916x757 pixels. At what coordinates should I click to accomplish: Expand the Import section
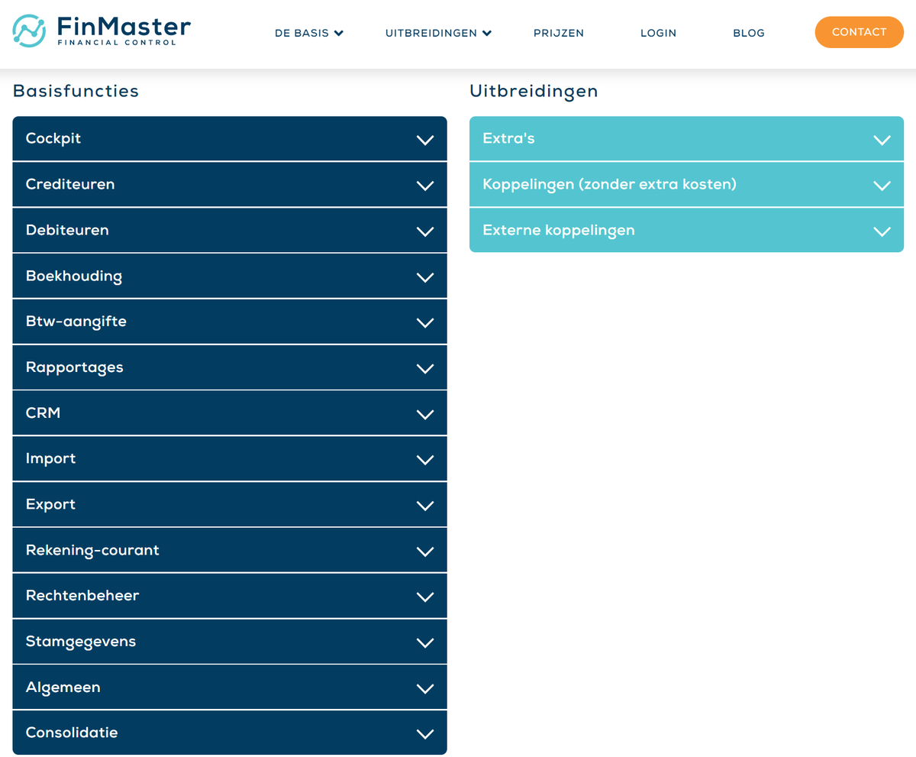pos(229,458)
